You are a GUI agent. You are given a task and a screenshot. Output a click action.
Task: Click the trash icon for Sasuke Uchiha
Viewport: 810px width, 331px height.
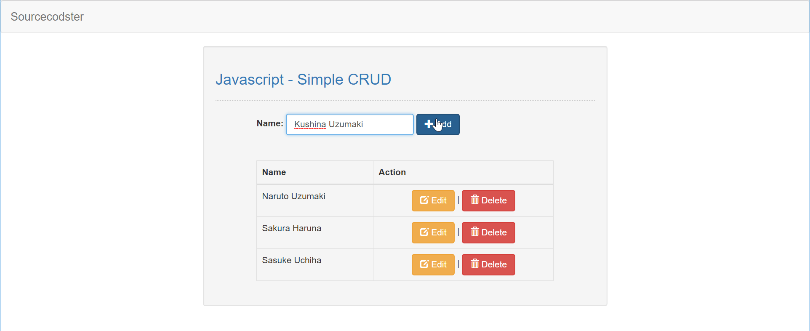pyautogui.click(x=475, y=264)
